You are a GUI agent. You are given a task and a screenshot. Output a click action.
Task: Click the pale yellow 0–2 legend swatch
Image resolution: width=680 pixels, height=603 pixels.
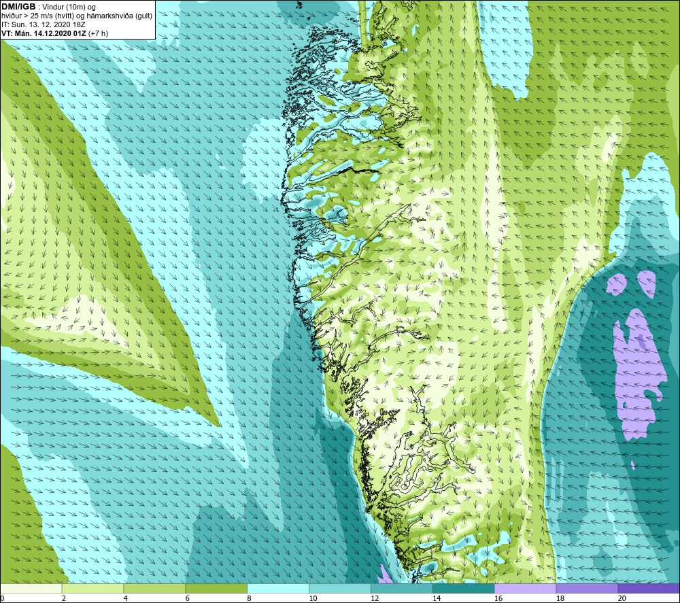(31, 589)
